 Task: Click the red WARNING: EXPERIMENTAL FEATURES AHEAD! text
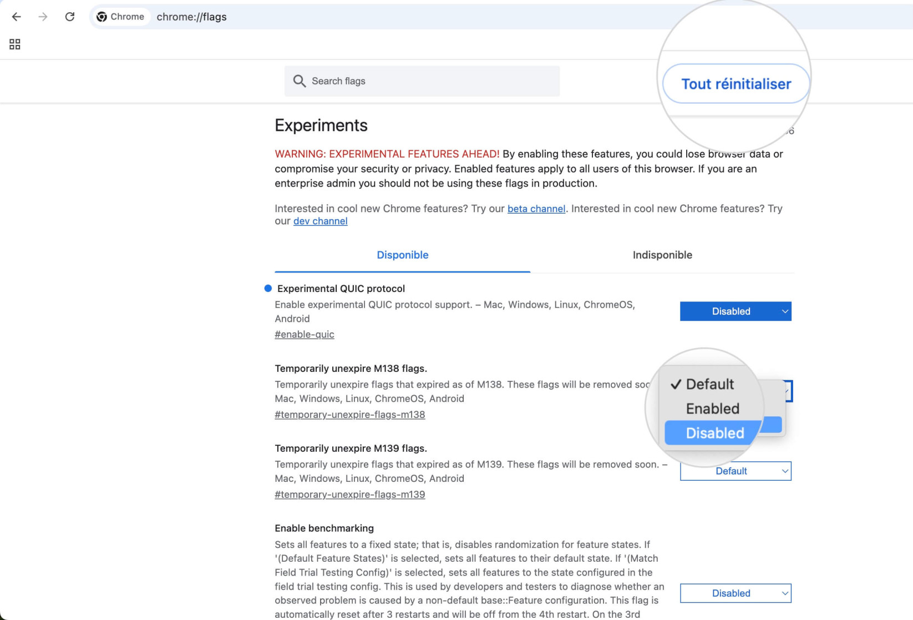click(387, 154)
